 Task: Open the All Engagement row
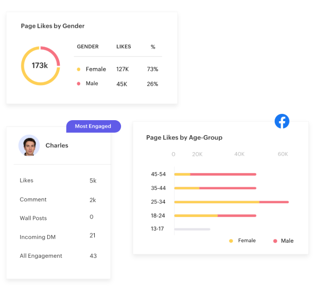click(x=58, y=256)
